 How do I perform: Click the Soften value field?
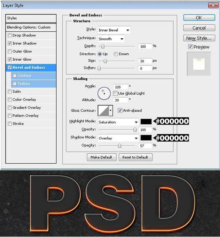[145, 68]
